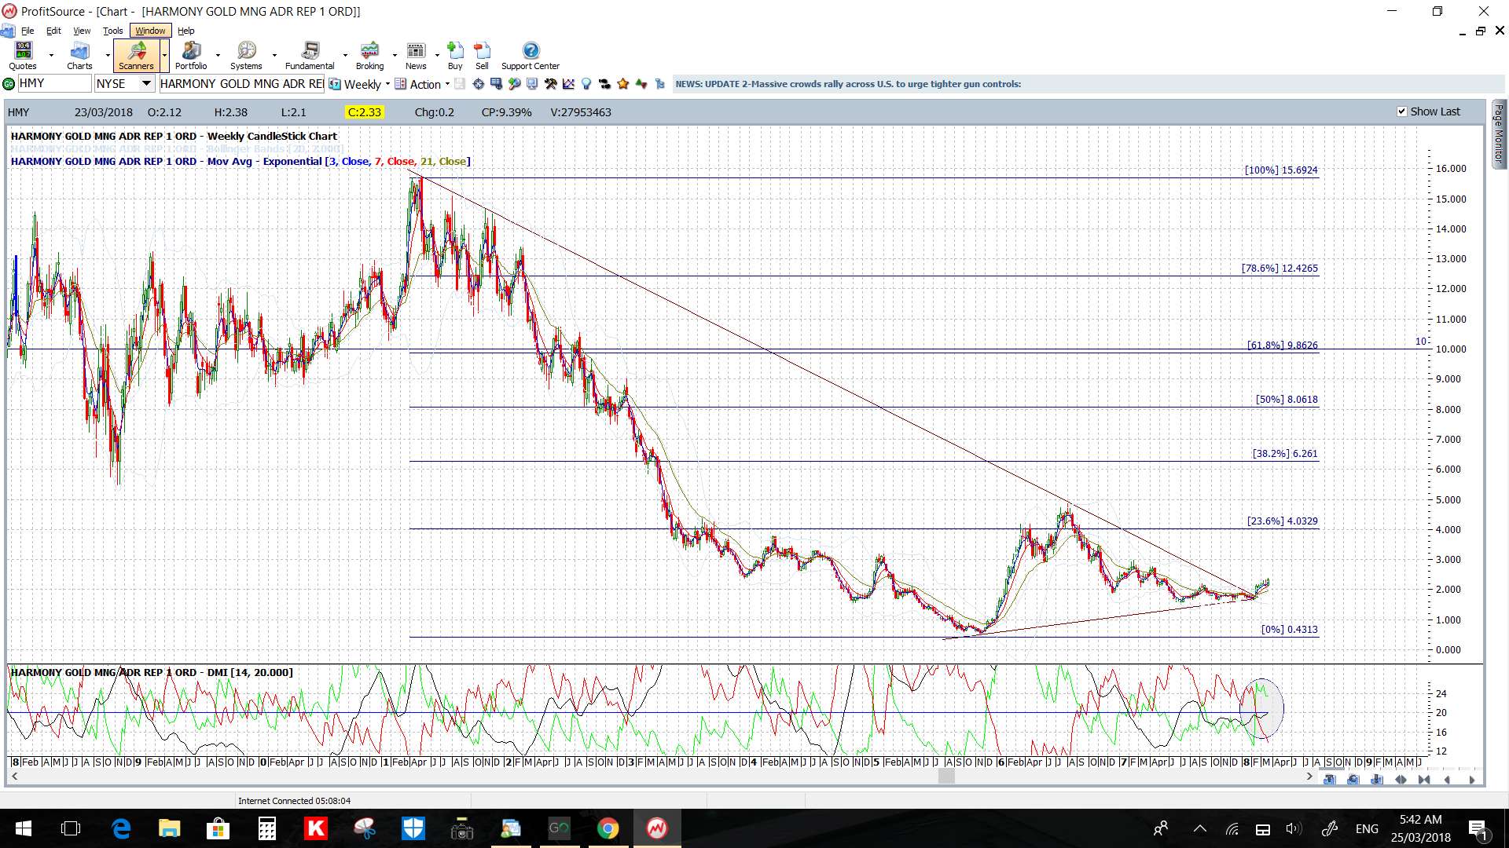The width and height of the screenshot is (1509, 848).
Task: Select the 100% 15.6924 Fibonacci label
Action: point(1281,170)
